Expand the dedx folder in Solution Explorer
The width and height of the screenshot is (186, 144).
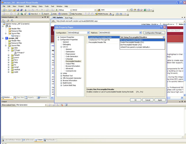click(9, 48)
